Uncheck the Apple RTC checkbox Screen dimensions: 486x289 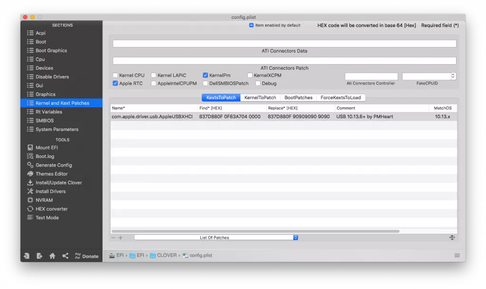[x=115, y=84]
